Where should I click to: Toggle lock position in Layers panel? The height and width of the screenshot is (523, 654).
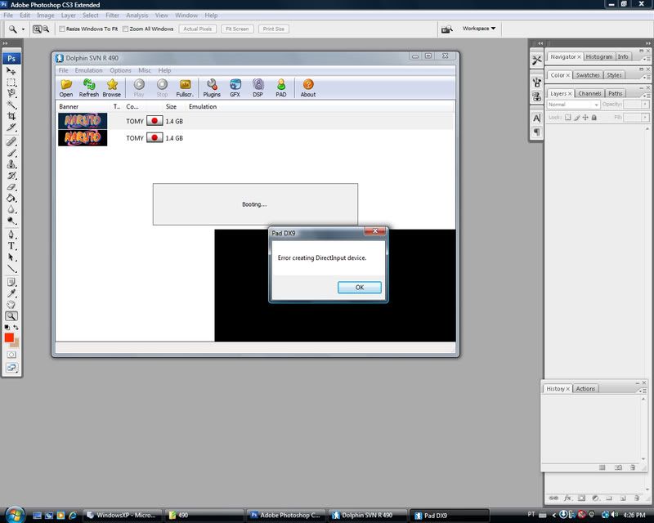[585, 118]
